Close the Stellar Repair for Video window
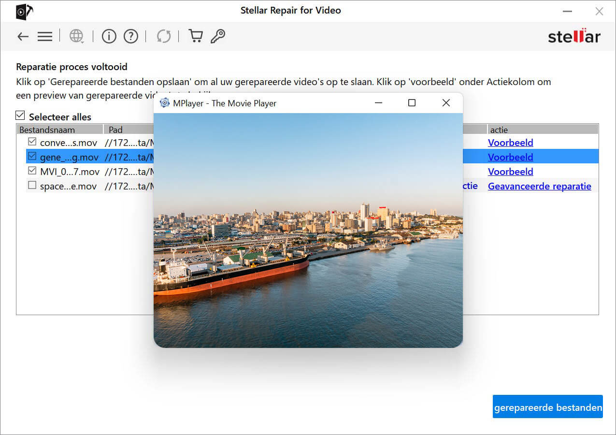616x435 pixels. click(x=599, y=11)
